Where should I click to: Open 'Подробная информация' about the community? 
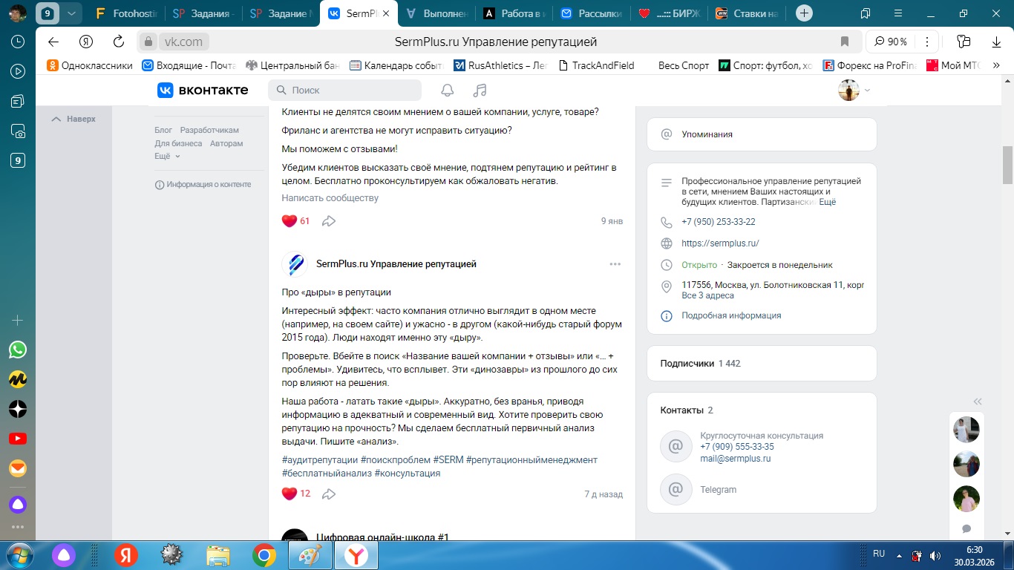click(x=731, y=315)
